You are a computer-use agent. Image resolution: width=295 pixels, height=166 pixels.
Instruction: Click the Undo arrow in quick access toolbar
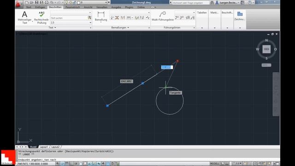click(52, 2)
